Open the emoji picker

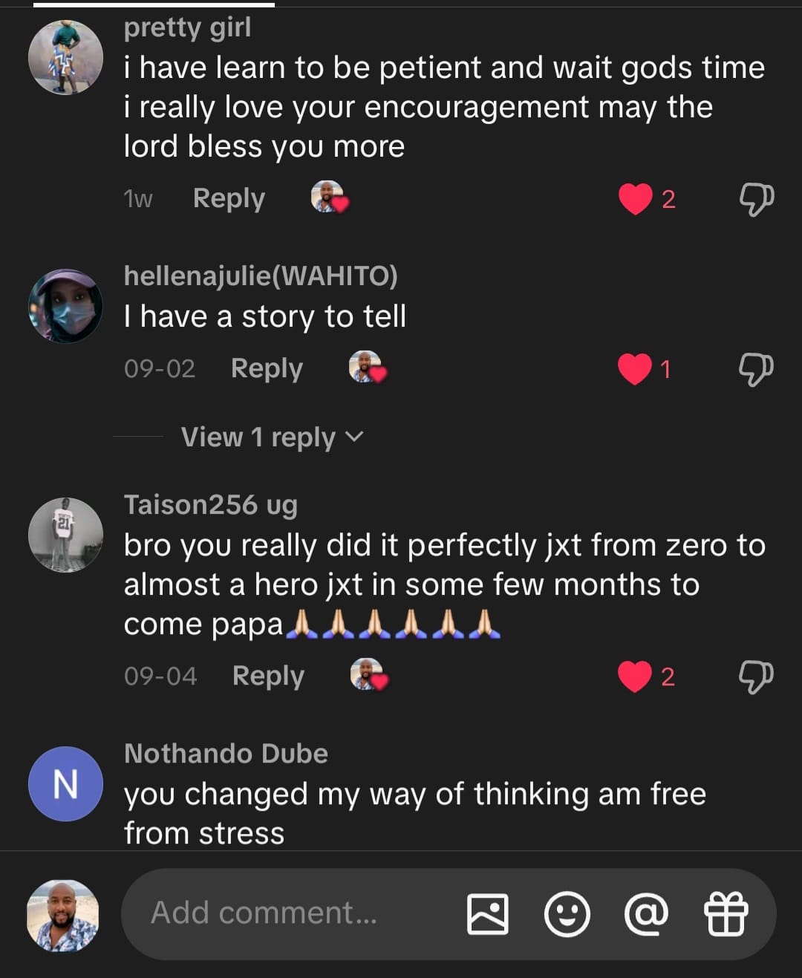tap(567, 913)
